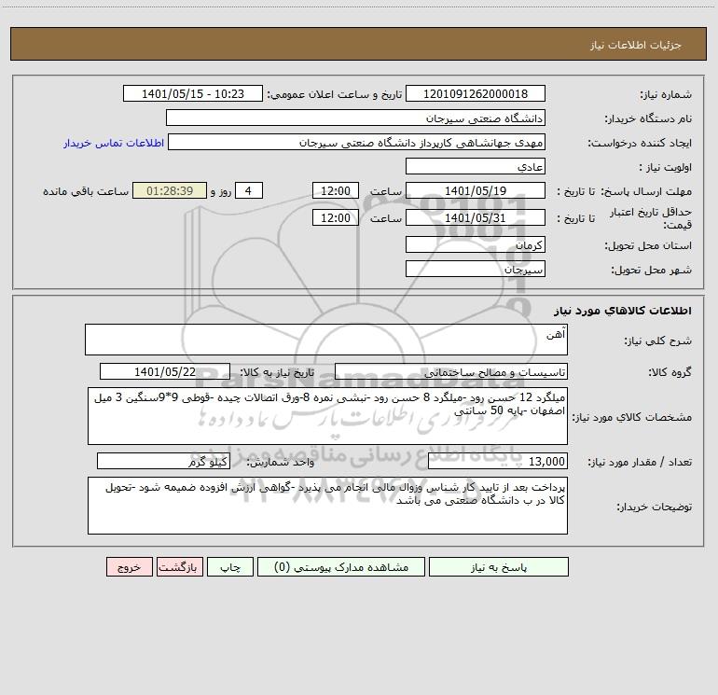
Task: Click label مهلت ارسال پاسخ
Action: [646, 191]
